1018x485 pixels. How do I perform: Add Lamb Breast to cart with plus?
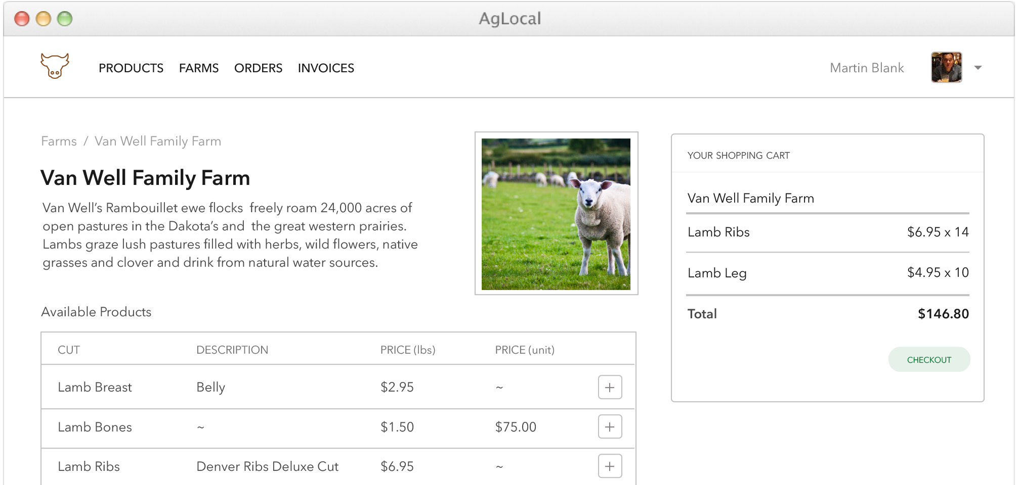(x=610, y=387)
